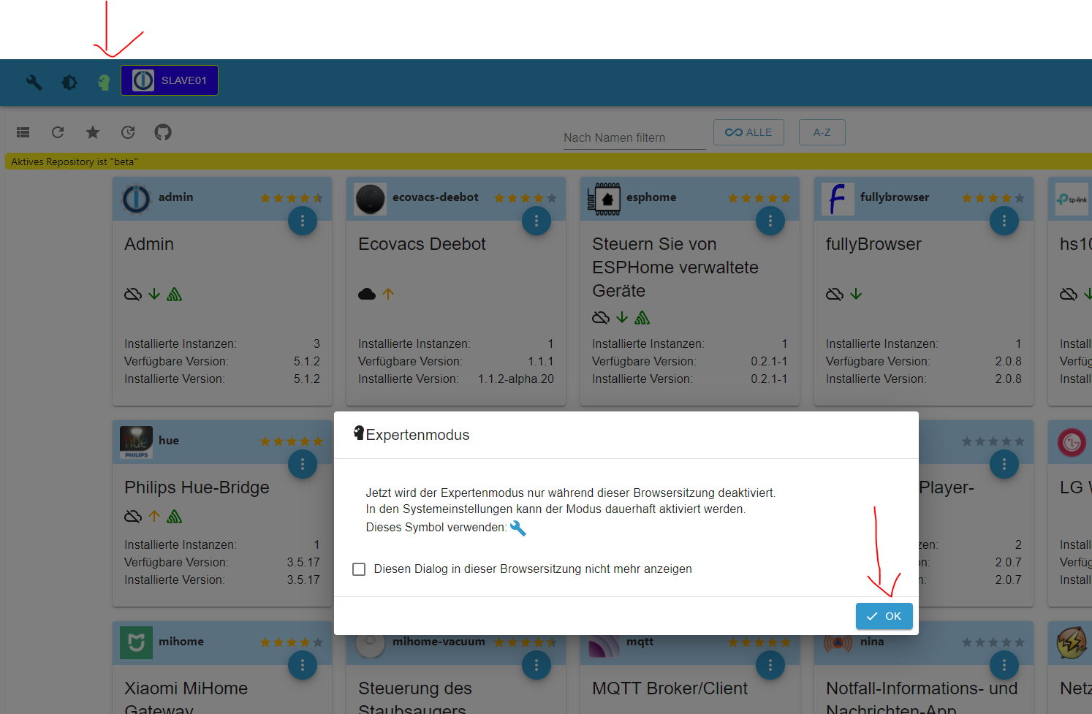Open esphome adapter options menu
This screenshot has height=714, width=1092.
pos(770,221)
